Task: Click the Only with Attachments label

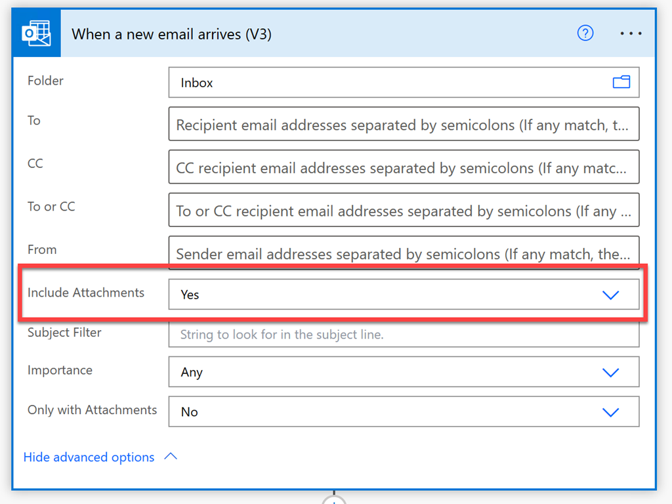Action: [92, 410]
